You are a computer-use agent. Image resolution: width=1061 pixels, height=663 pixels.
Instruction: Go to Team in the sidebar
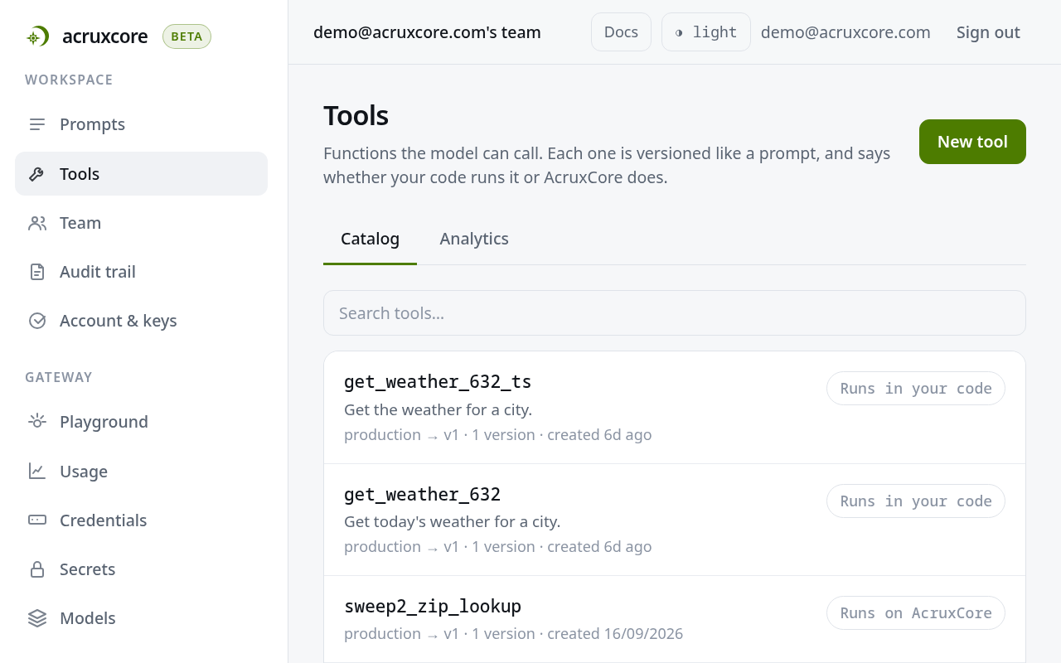[x=141, y=223]
